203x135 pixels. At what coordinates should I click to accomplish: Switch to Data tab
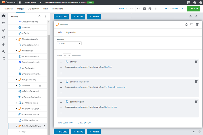(x=45, y=9)
